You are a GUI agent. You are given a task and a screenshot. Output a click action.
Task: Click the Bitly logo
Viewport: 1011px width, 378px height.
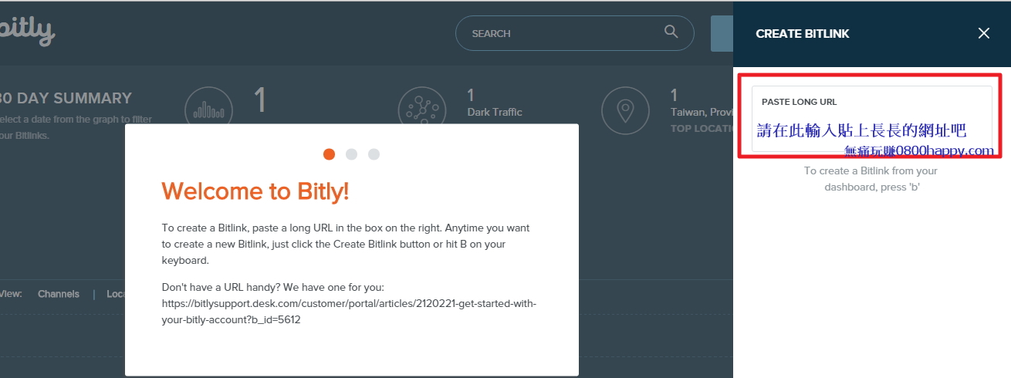click(27, 32)
